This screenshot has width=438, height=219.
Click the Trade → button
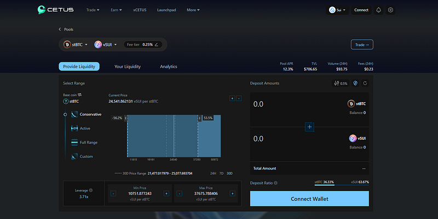pyautogui.click(x=362, y=45)
